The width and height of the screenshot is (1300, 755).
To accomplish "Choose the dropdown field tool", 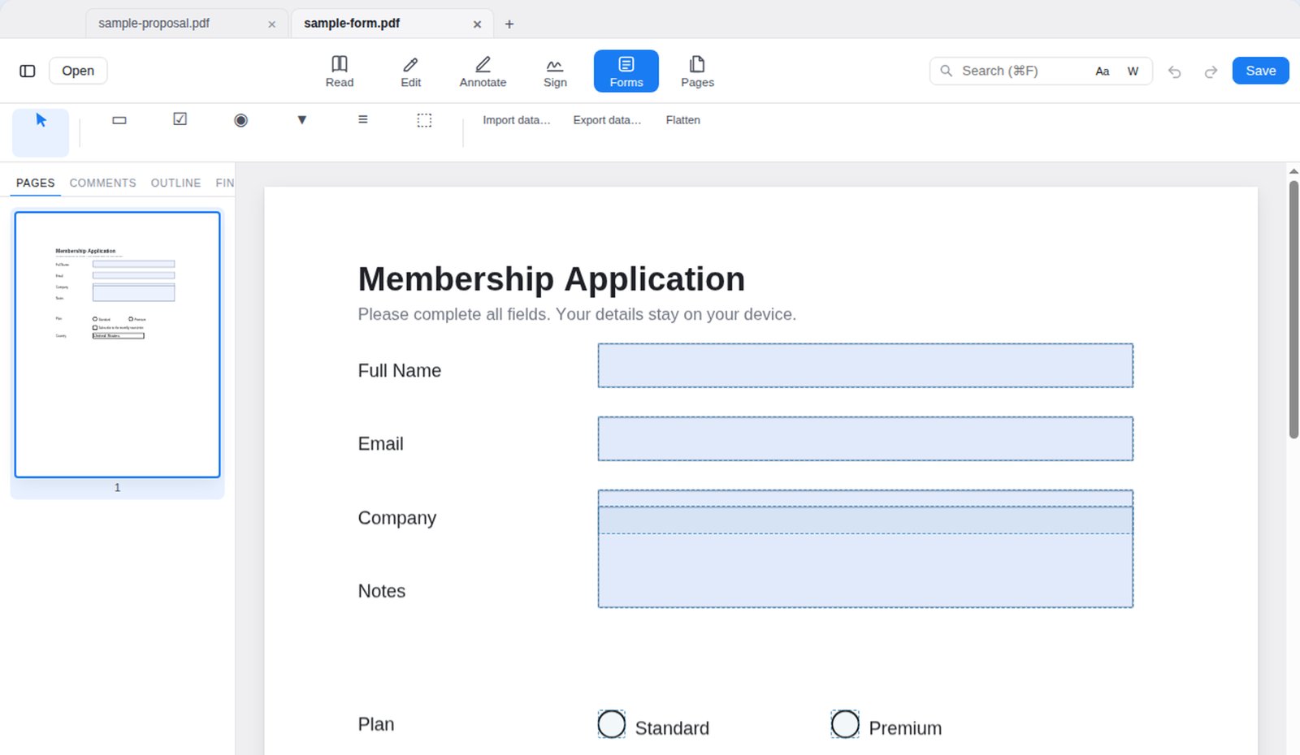I will click(x=302, y=120).
